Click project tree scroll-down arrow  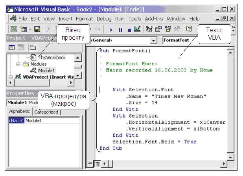click(78, 75)
